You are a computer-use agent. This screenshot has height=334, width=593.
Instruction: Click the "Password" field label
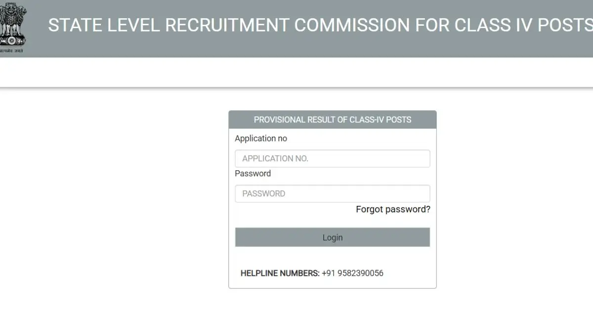click(253, 174)
